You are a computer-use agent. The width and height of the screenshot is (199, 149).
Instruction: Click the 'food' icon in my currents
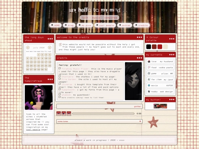(x=149, y=67)
